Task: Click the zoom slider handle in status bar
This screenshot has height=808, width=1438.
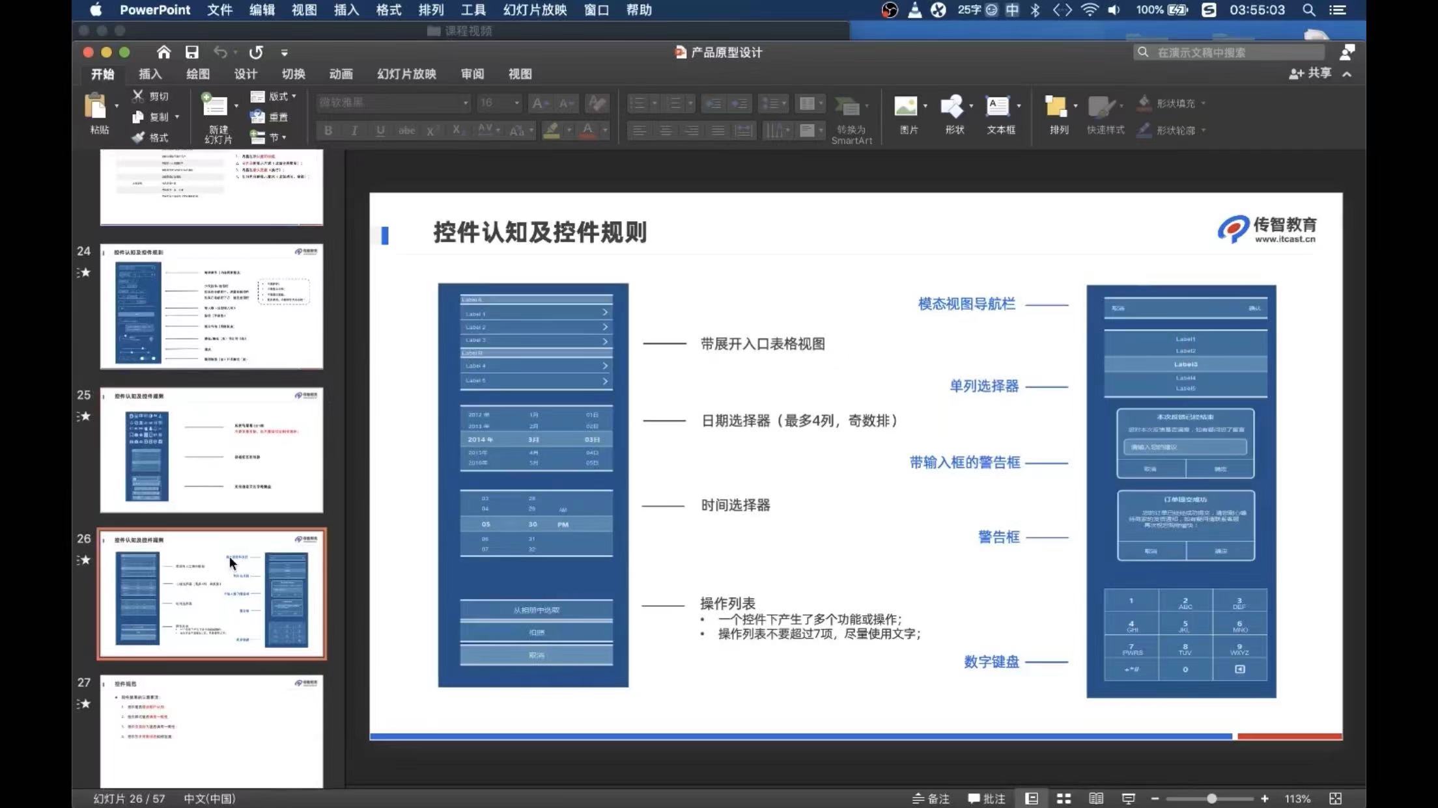Action: coord(1211,798)
